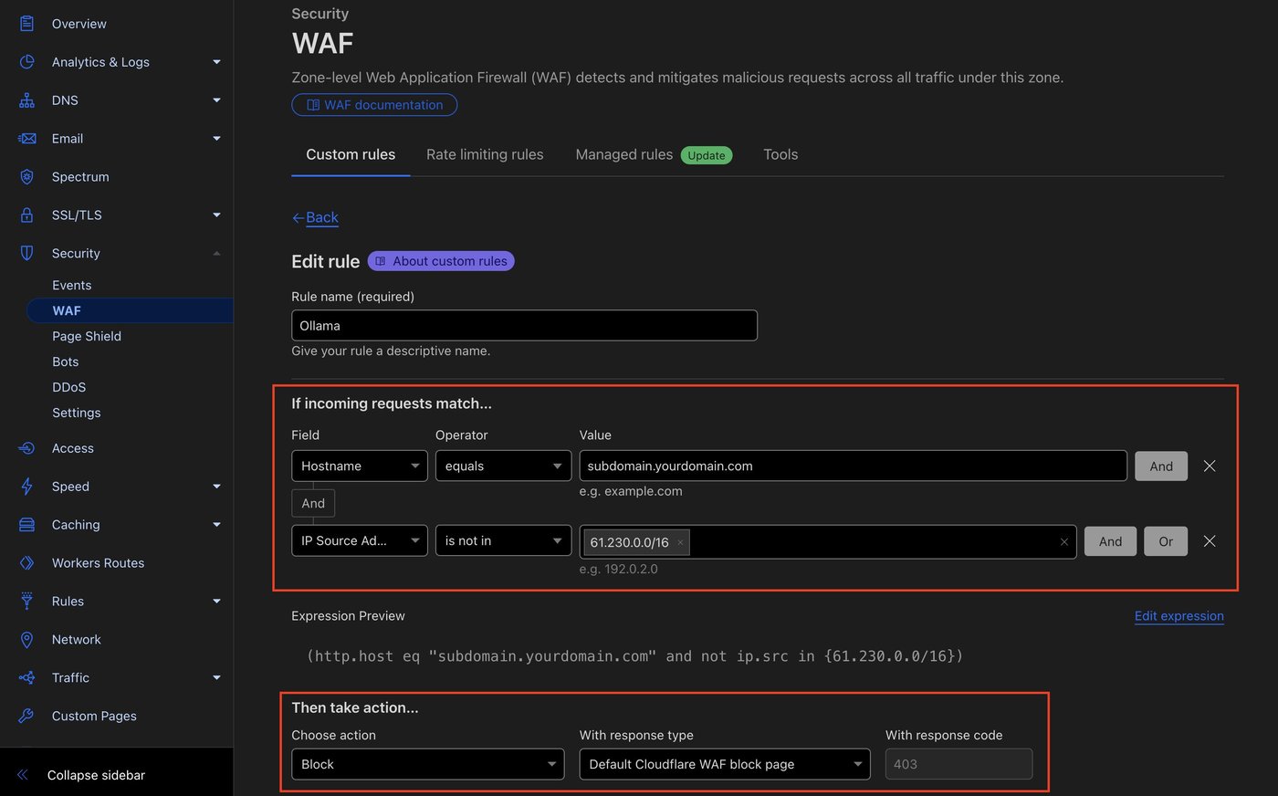
Task: Click And button on IP Source row
Action: tap(1110, 541)
